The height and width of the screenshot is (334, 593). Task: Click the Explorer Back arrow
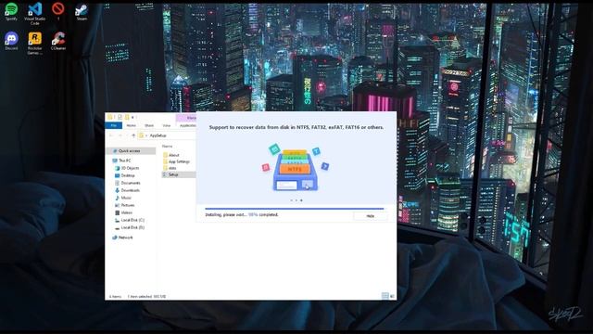[111, 135]
